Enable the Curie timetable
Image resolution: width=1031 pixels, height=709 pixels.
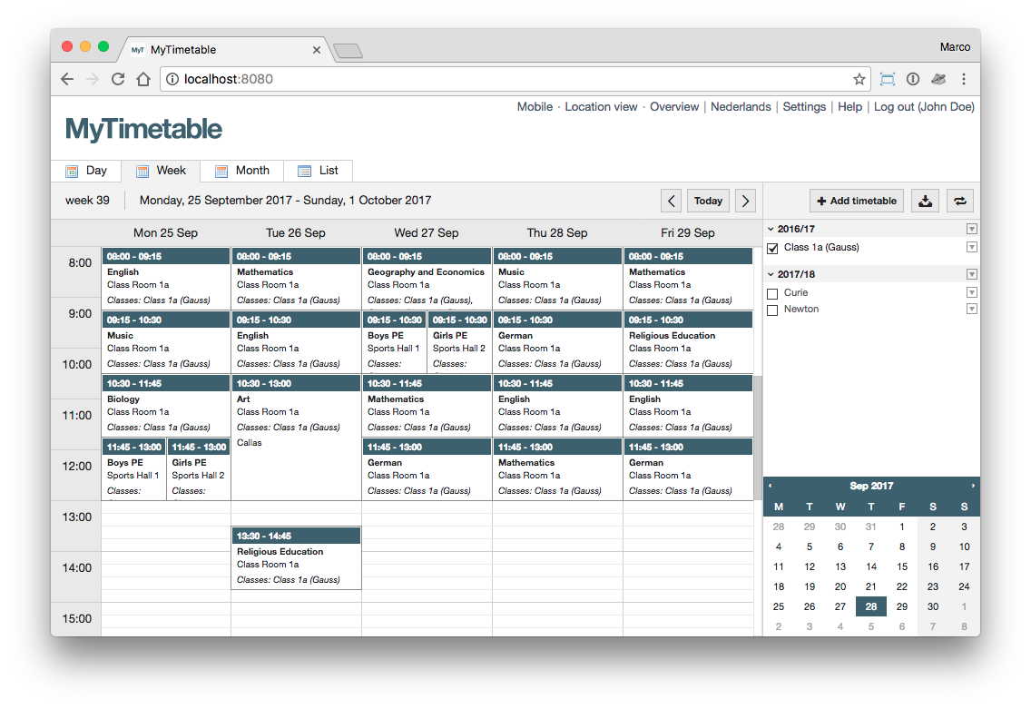[x=772, y=292]
